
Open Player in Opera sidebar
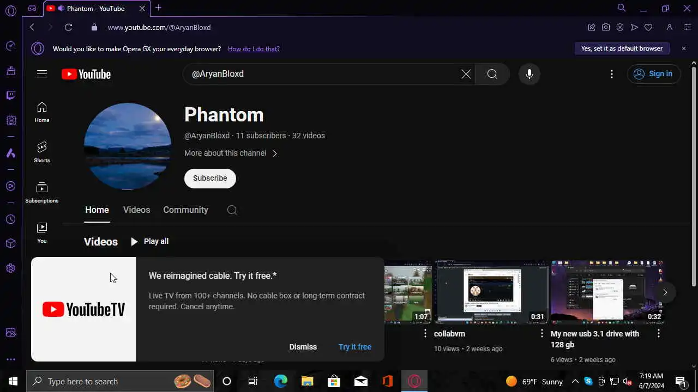(x=10, y=186)
